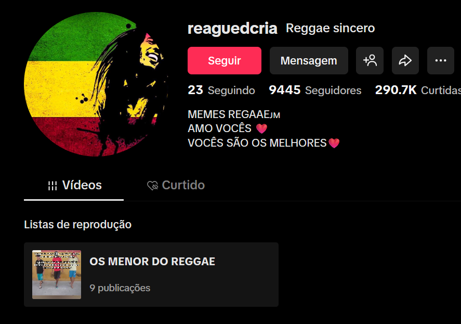Open a chat with Mensagem button

point(309,60)
